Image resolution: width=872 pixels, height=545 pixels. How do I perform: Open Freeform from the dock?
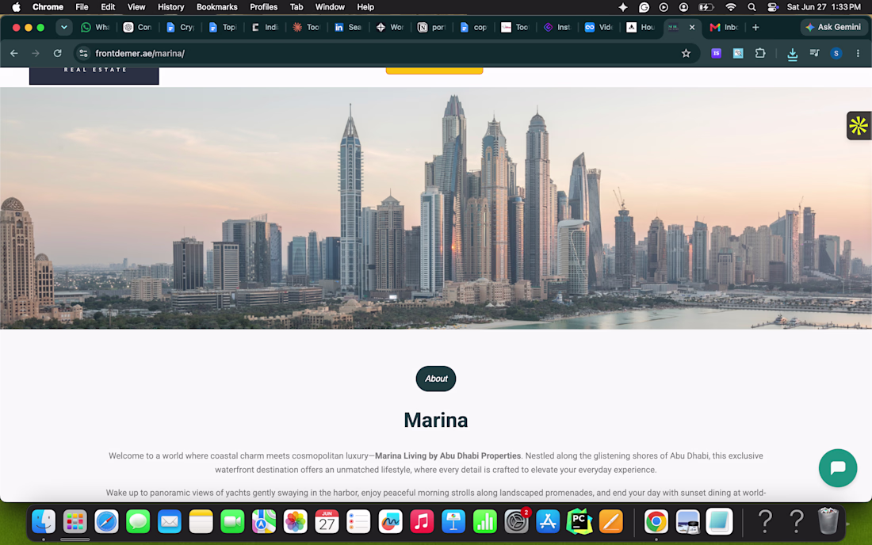[390, 522]
